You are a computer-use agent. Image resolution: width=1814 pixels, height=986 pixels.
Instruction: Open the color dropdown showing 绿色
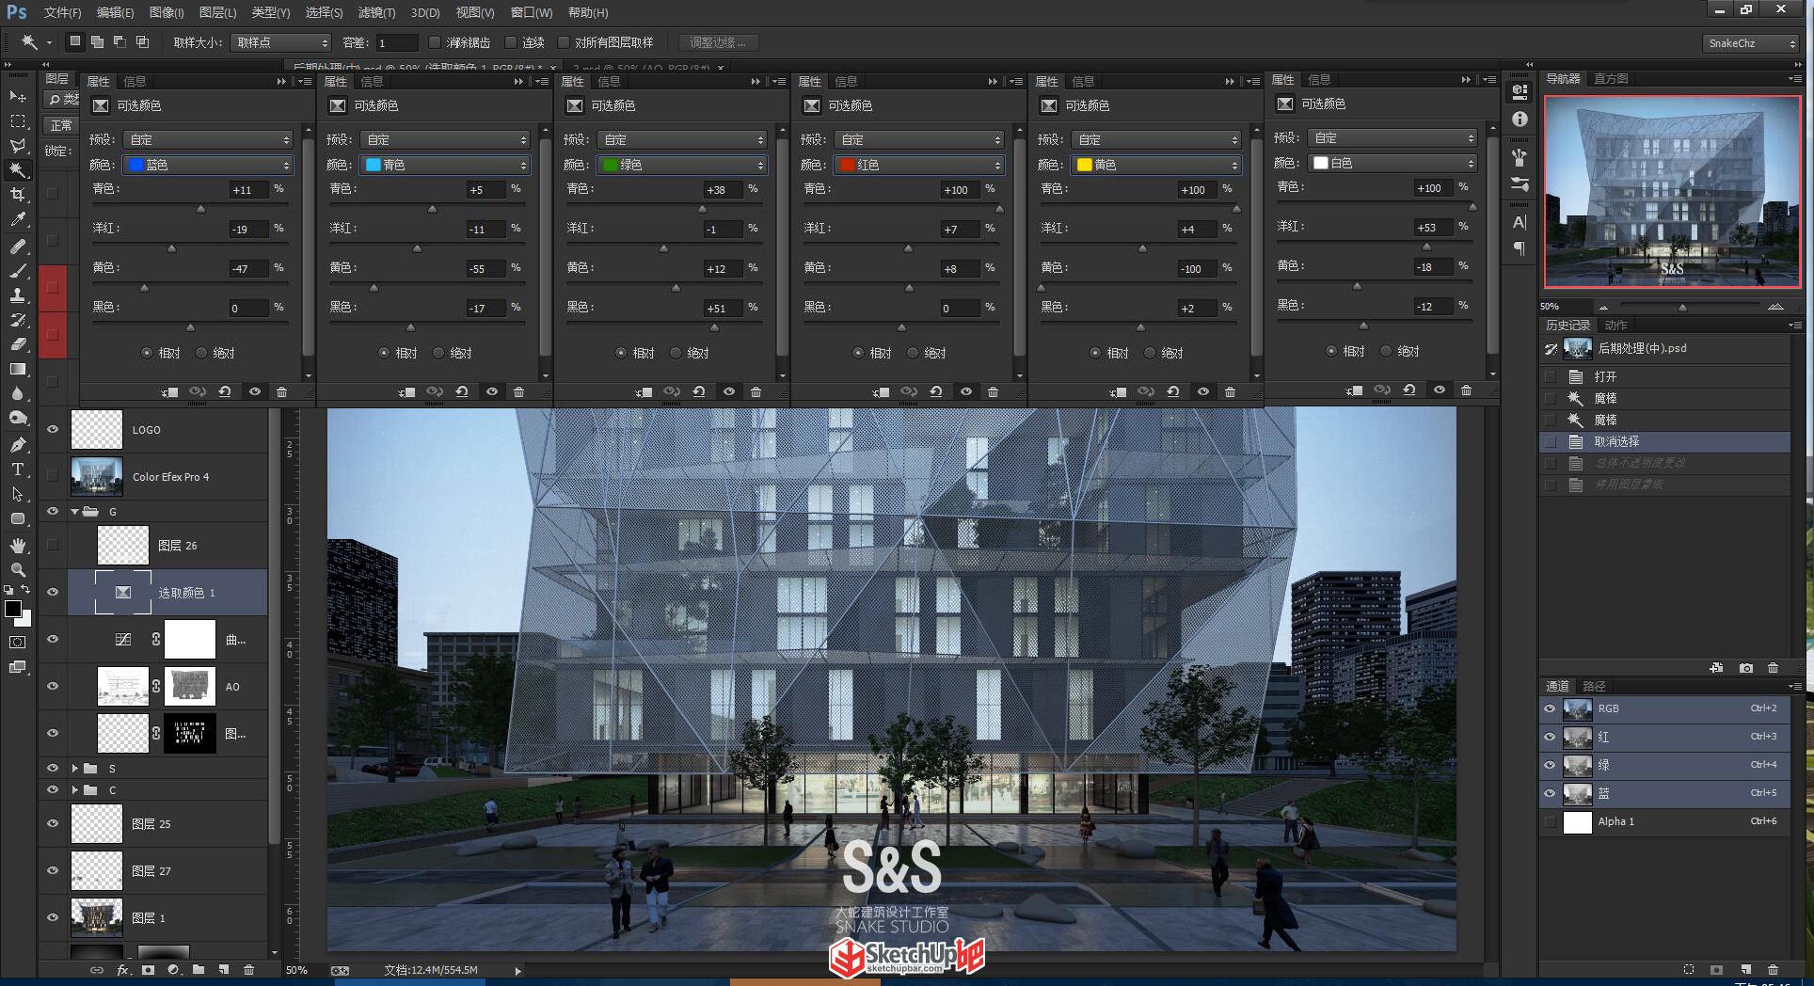pyautogui.click(x=682, y=165)
